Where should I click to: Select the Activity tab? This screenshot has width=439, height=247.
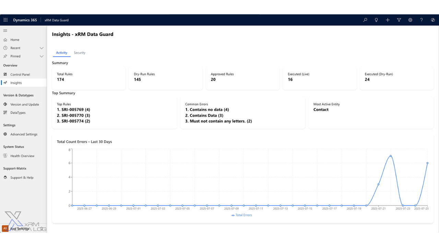tap(62, 53)
